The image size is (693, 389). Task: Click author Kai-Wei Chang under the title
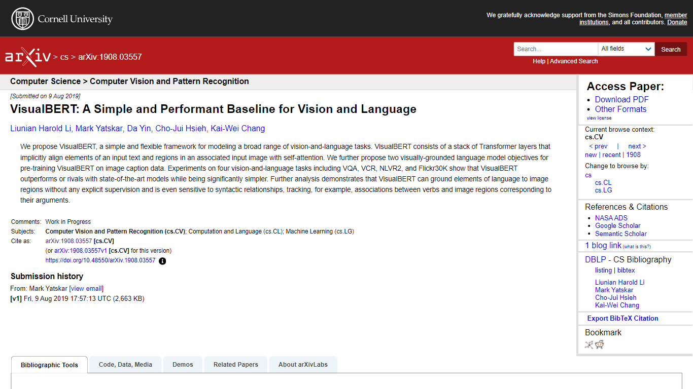237,128
